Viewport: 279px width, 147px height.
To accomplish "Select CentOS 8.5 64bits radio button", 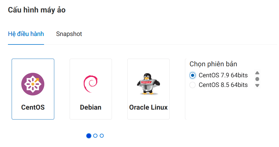I will (x=193, y=85).
